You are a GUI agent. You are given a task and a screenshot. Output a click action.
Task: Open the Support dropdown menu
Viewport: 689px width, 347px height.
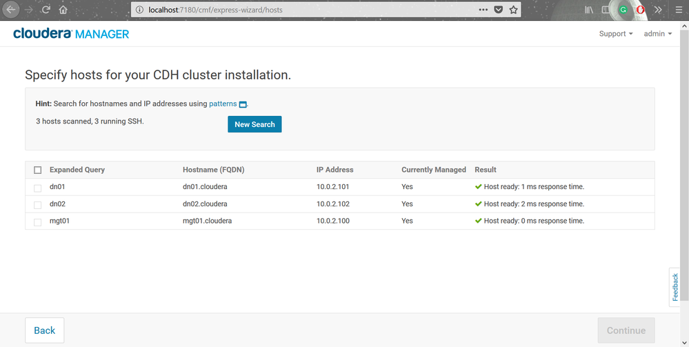pos(616,34)
